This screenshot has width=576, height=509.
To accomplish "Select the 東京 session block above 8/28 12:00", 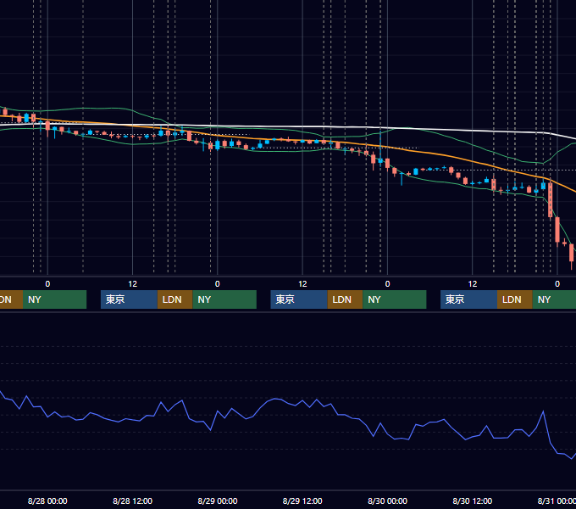I will [x=129, y=299].
